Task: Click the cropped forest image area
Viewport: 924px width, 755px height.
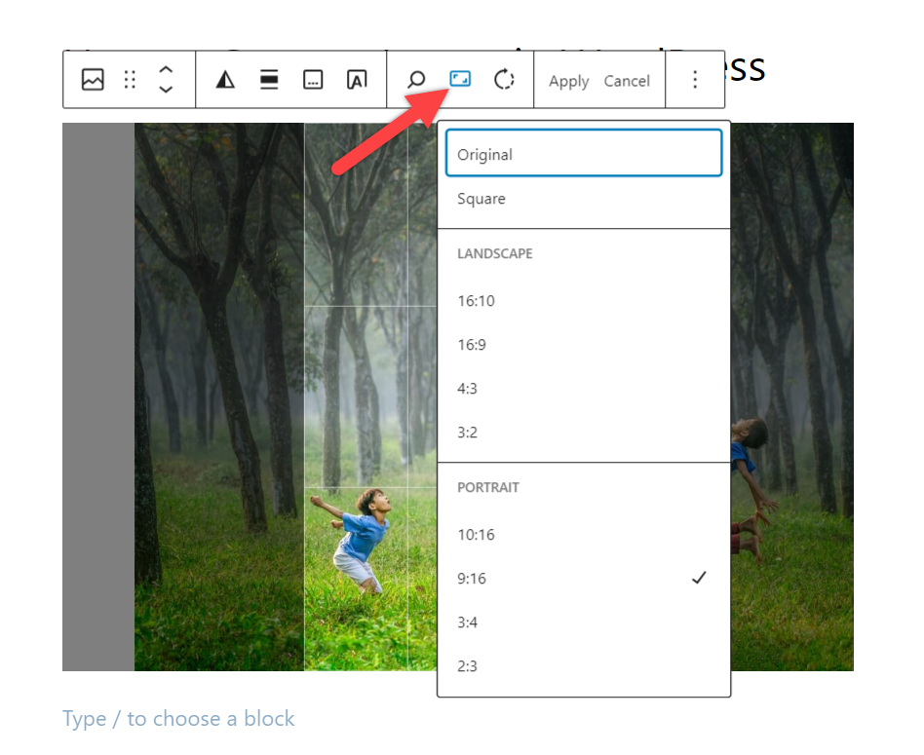Action: click(x=370, y=396)
